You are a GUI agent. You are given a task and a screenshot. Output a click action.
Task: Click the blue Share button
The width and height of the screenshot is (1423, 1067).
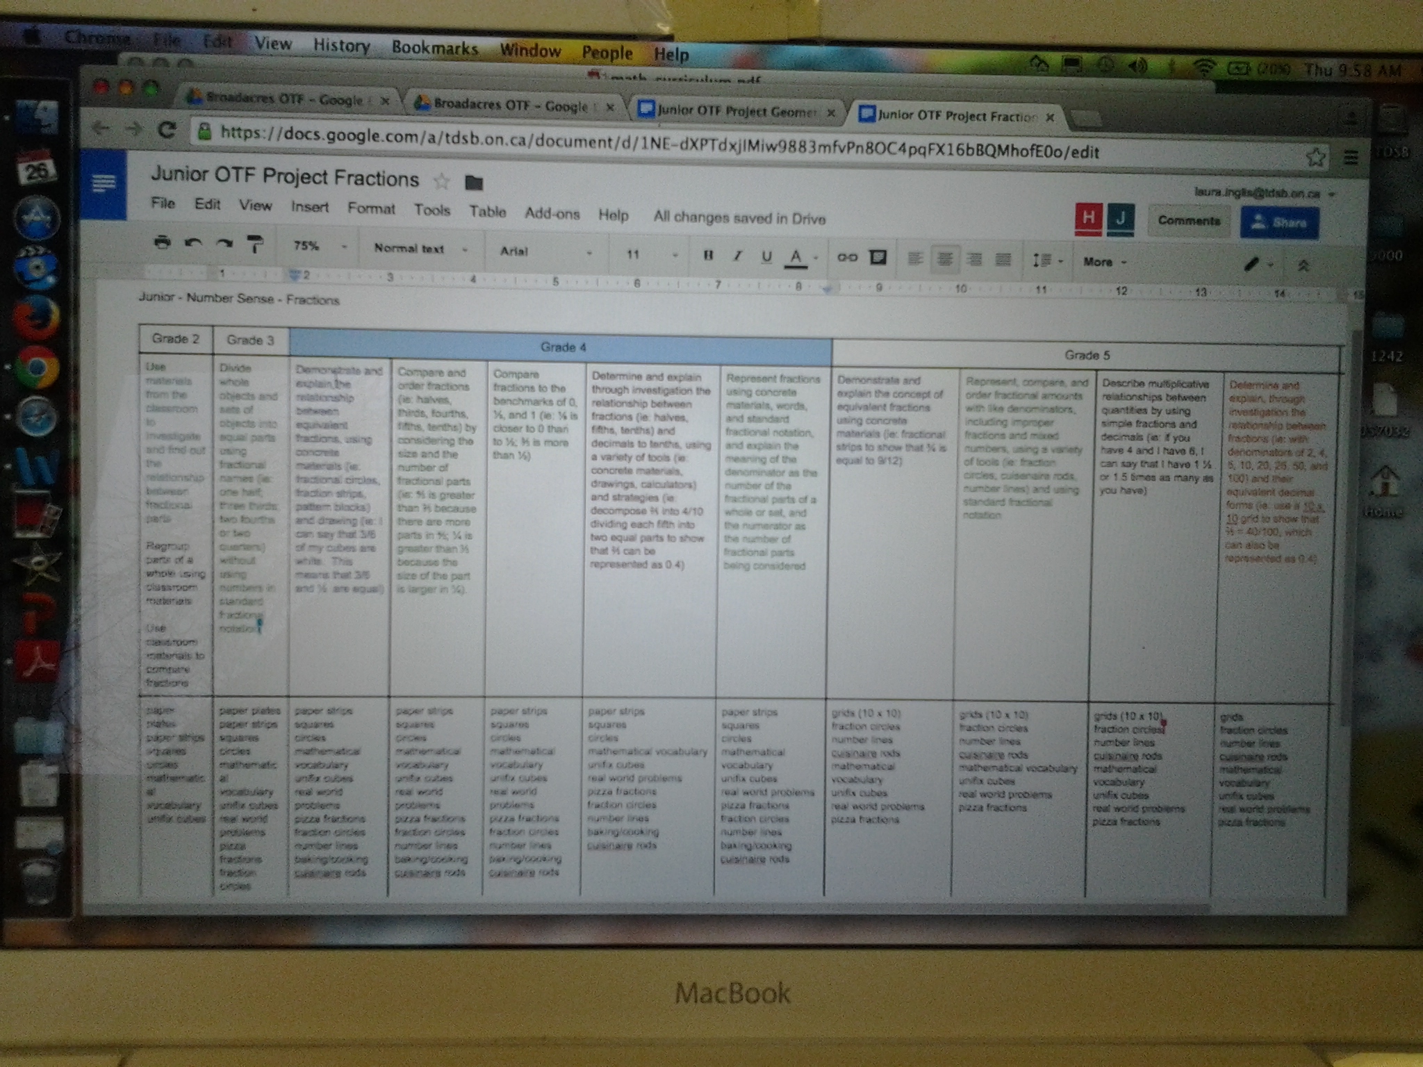click(1279, 223)
